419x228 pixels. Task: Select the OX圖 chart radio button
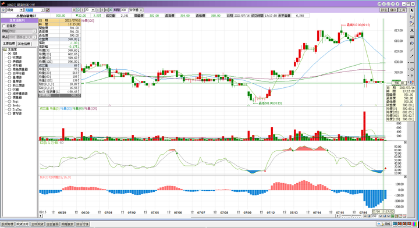coord(9,90)
